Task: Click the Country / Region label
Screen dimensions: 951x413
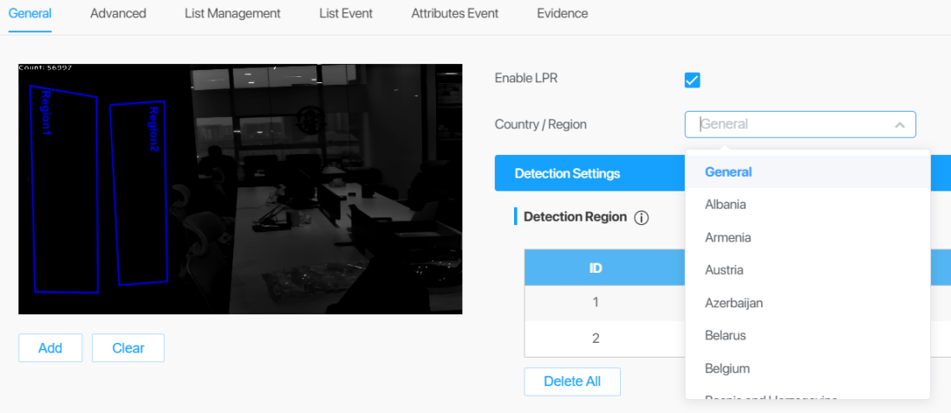Action: (x=540, y=125)
